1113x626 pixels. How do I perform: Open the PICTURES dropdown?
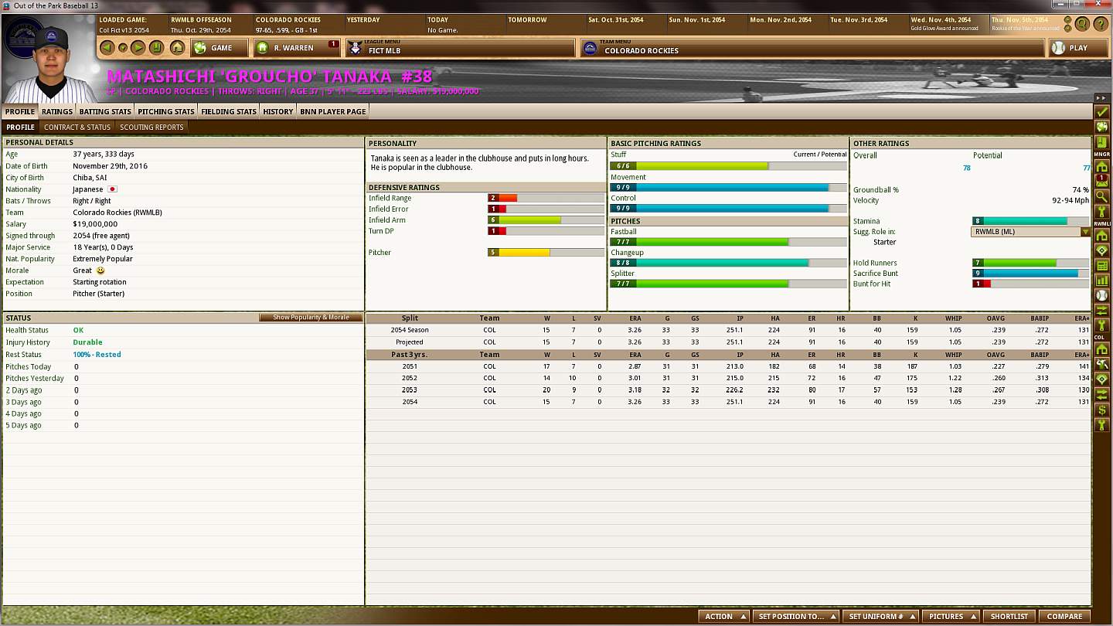point(951,616)
